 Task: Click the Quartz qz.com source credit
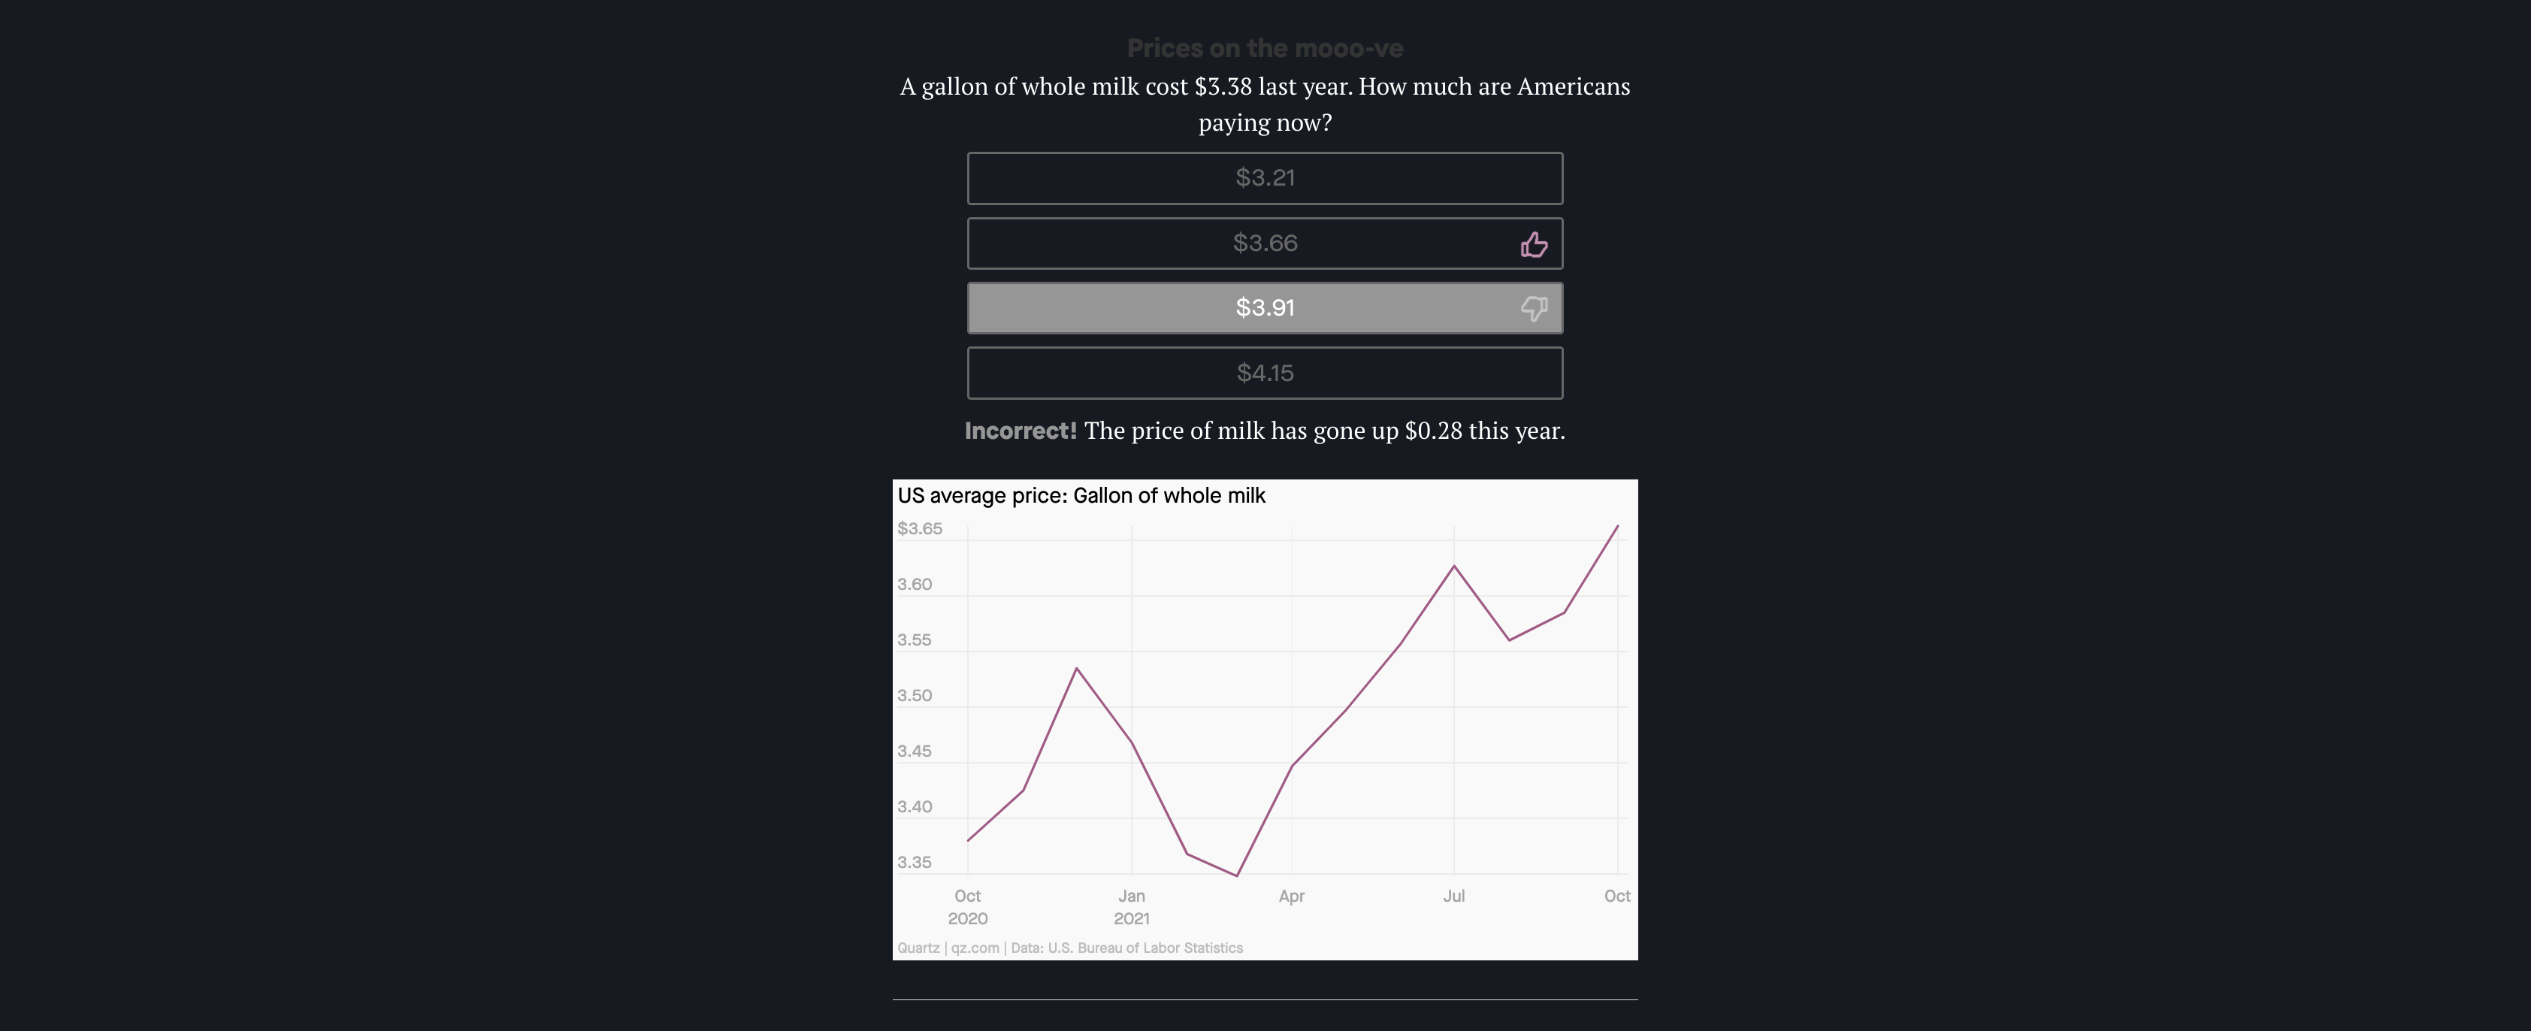947,948
